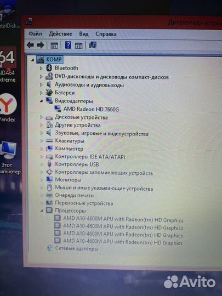Click the battery icon beside Батареи
The width and height of the screenshot is (222, 296).
point(49,93)
